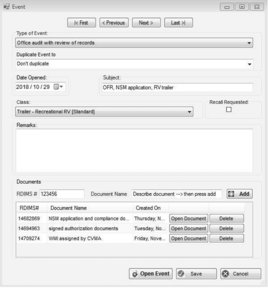Screen dimensions: 268x290
Task: Navigate to the Previous event
Action: pos(114,23)
